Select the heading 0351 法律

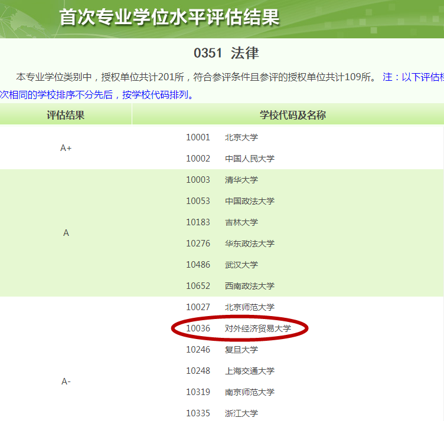click(226, 53)
